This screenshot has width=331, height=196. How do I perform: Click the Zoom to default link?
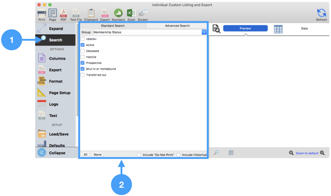tap(307, 153)
